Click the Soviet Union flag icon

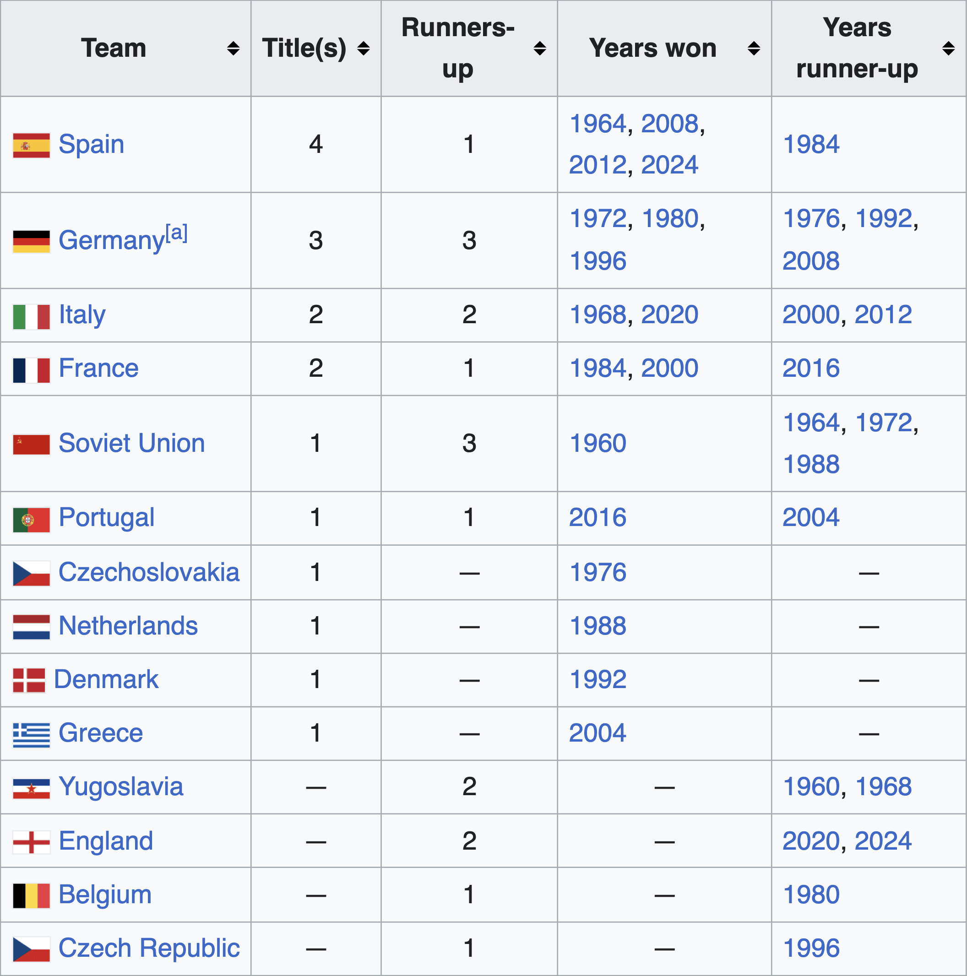(31, 445)
